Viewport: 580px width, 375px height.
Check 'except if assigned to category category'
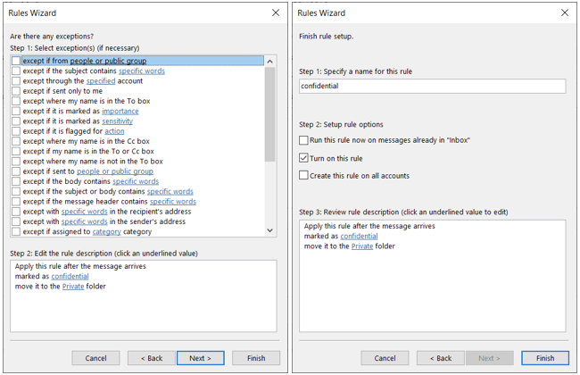click(16, 231)
